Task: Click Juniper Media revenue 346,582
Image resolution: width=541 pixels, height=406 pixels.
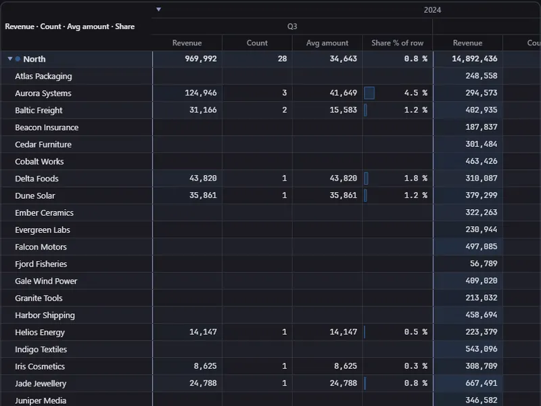Action: (481, 400)
